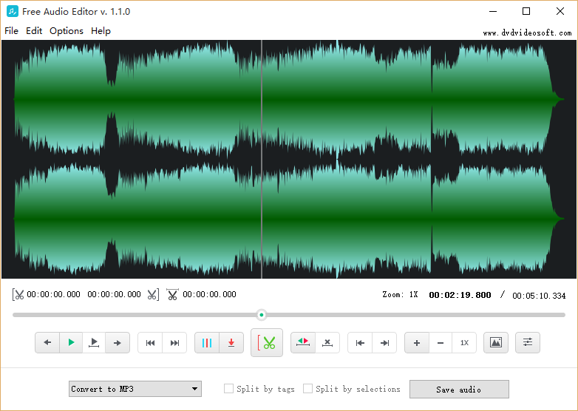Image resolution: width=578 pixels, height=411 pixels.
Task: Click the green scissors cut button
Action: pos(267,342)
